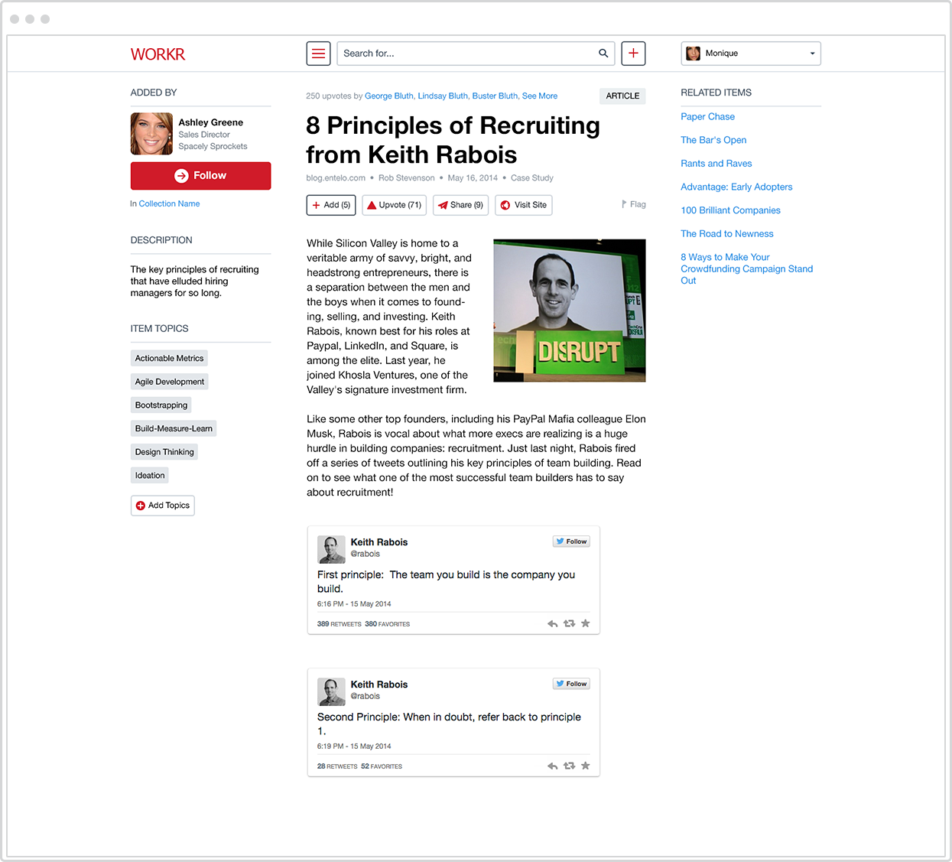
Task: Upvote the article (71)
Action: [394, 205]
